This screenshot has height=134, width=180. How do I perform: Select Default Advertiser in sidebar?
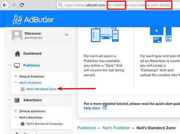pos(33,111)
